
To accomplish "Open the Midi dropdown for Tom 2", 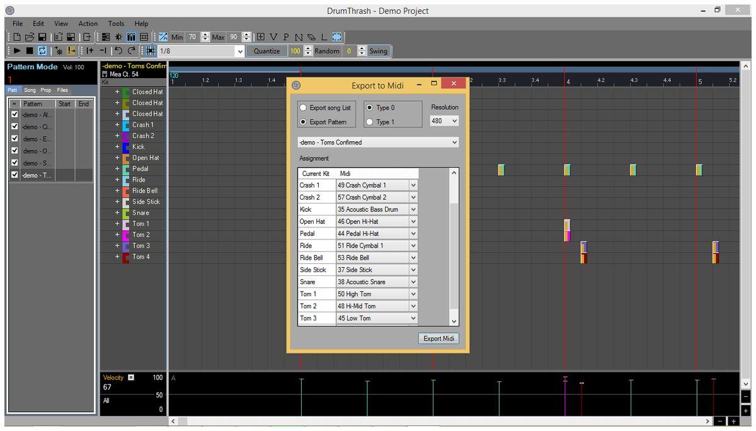I will pyautogui.click(x=377, y=306).
